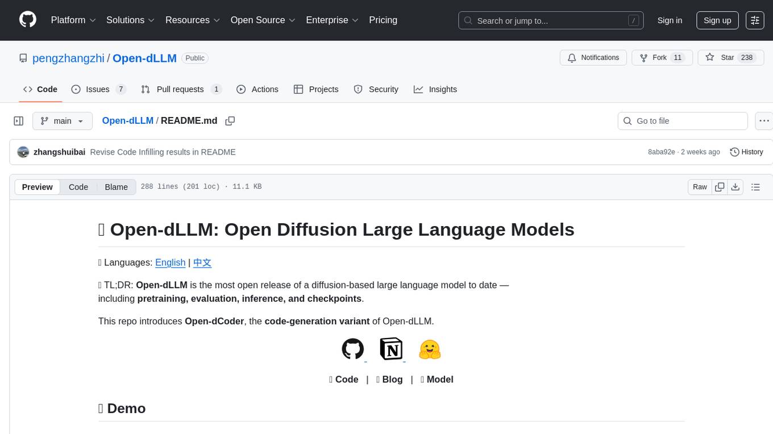Switch to the Pull requests tab
The width and height of the screenshot is (773, 434).
(181, 89)
